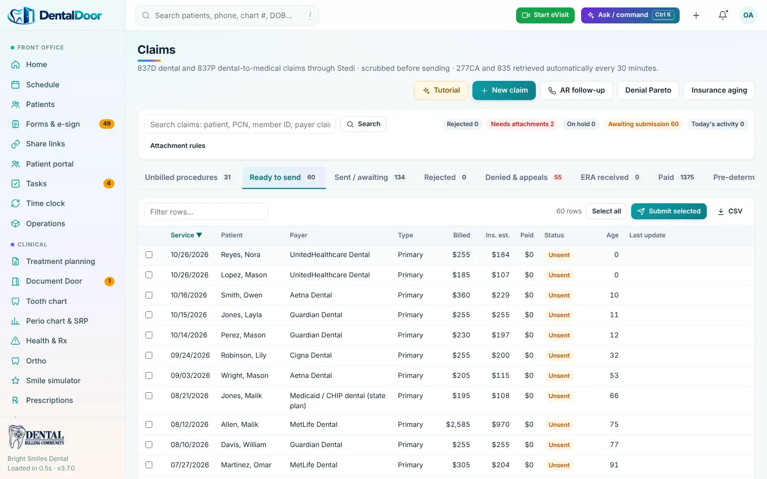Select the Lopez, Mason claim checkbox
This screenshot has width=767, height=479.
pos(149,275)
